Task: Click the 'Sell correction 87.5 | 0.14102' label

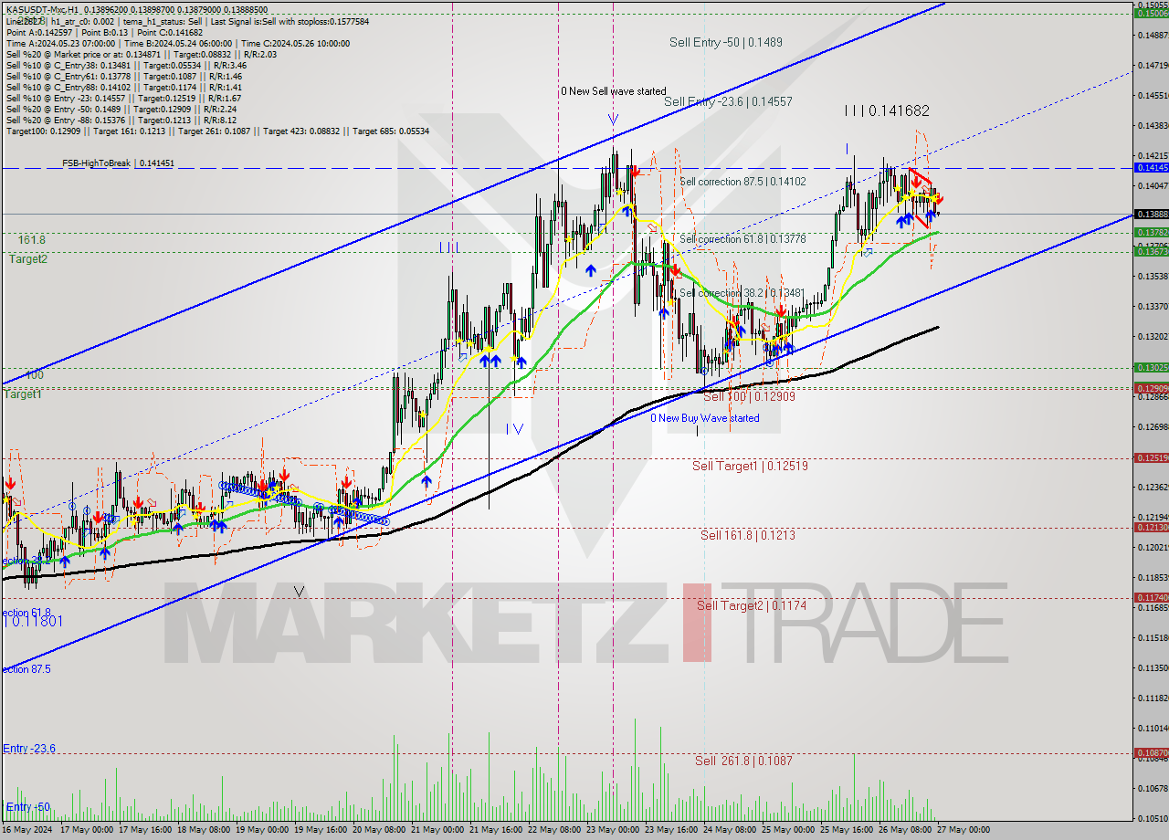Action: [742, 182]
